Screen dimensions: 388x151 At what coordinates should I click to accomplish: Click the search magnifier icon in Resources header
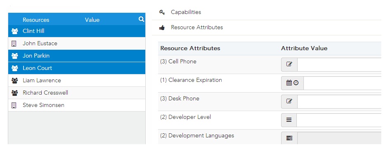[141, 19]
